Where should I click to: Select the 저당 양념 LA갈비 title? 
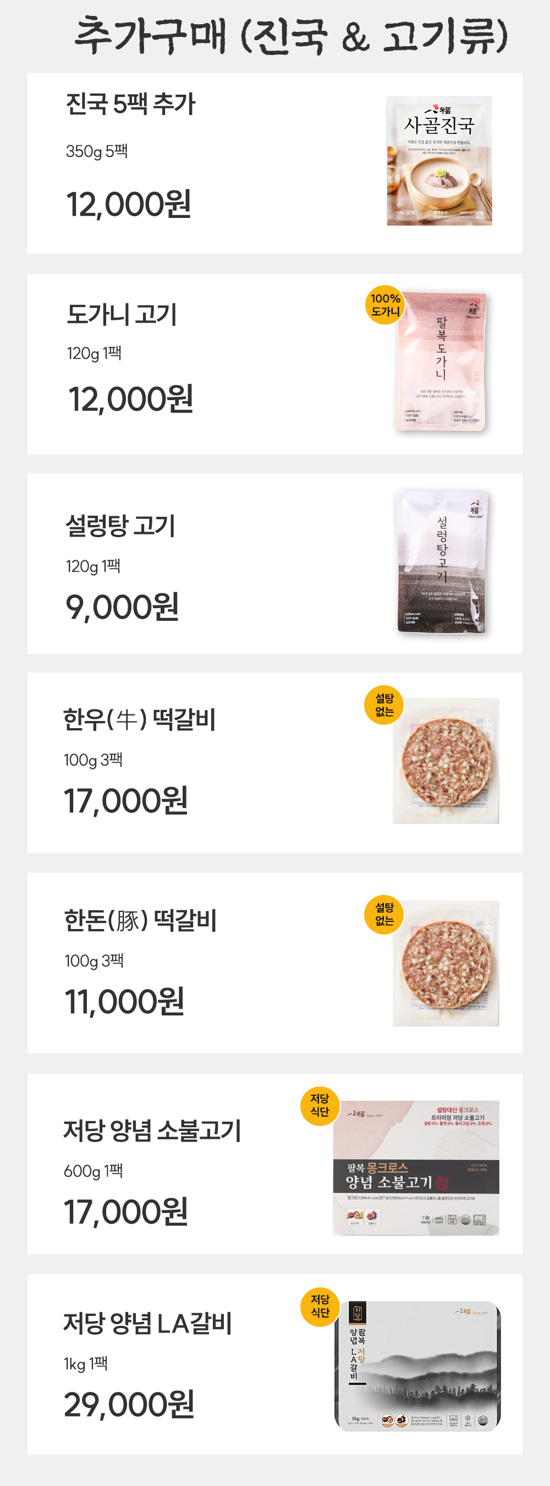coord(147,1324)
